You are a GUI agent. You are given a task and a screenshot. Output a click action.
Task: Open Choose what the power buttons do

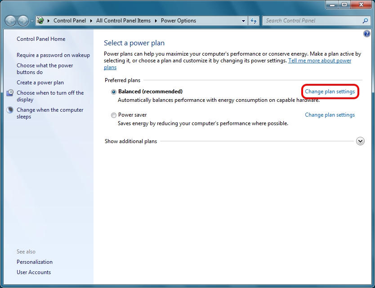(x=45, y=69)
